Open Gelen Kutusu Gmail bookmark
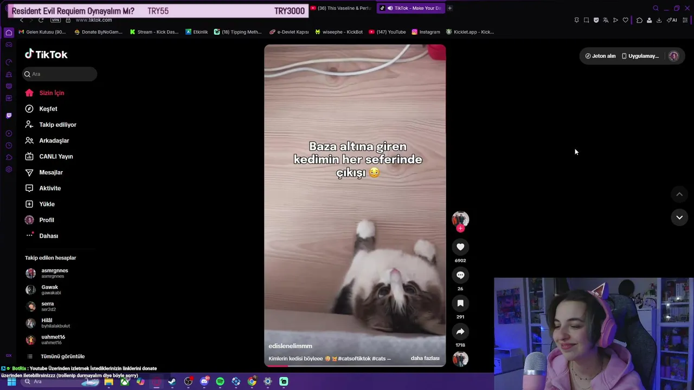The width and height of the screenshot is (694, 390). (x=42, y=32)
